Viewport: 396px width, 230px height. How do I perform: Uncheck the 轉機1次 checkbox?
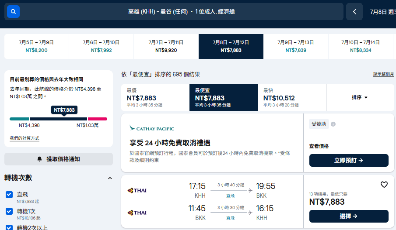pos(9,211)
